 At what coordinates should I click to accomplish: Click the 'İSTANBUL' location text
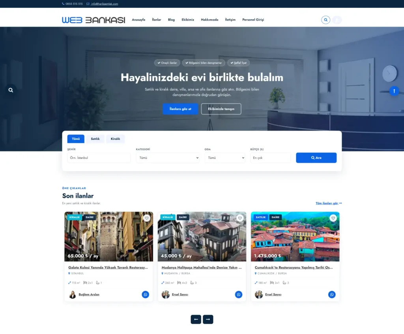pos(77,274)
